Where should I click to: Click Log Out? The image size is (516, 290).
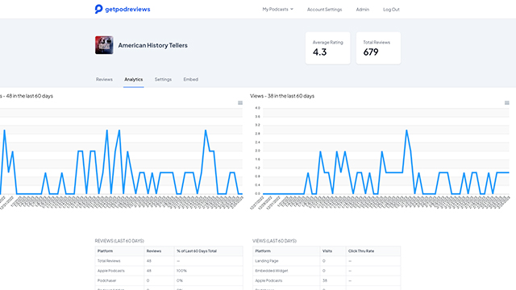pos(391,10)
